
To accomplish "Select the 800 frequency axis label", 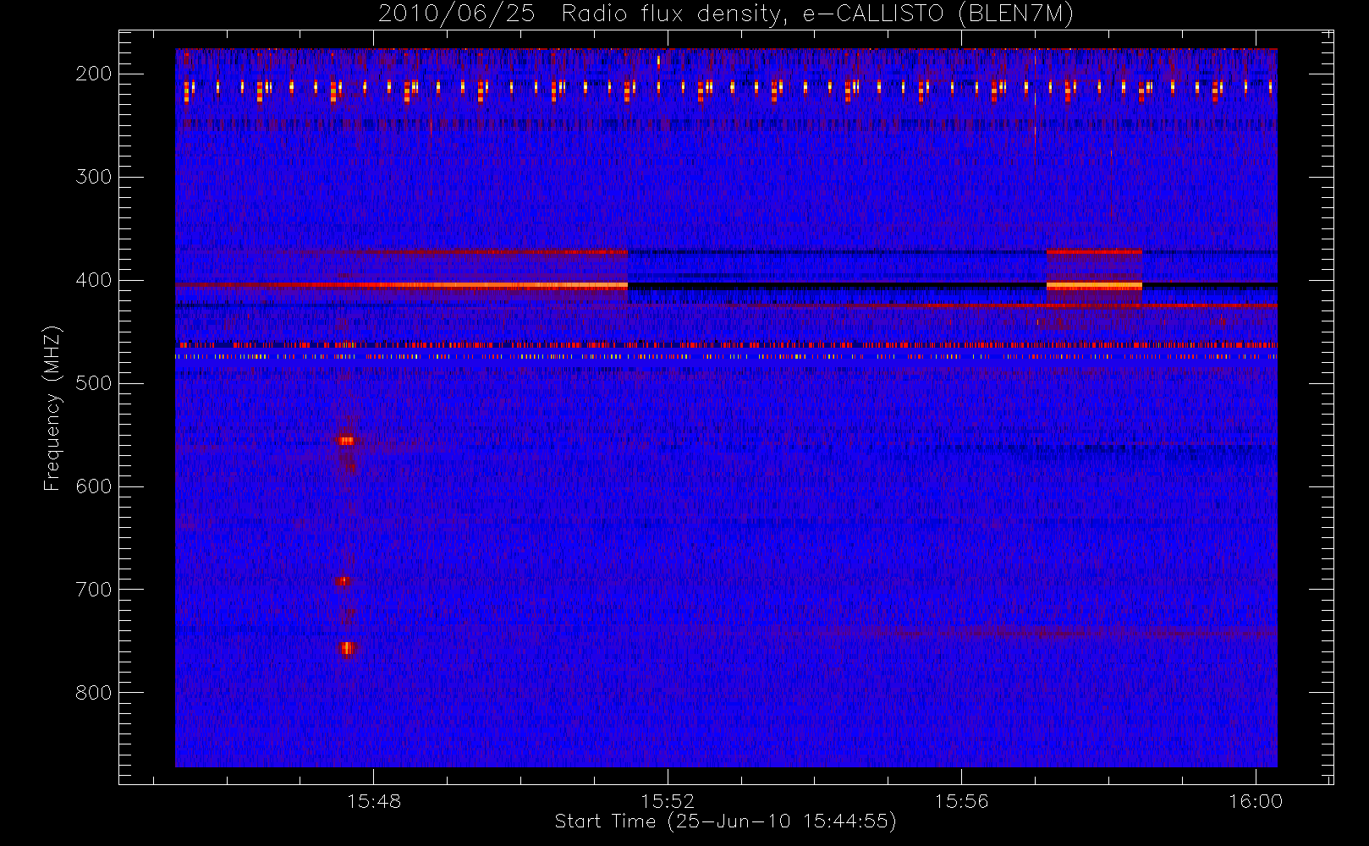I will tap(93, 693).
